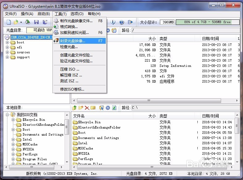Choose 制作光盘映像文件... from Tools menu

click(80, 21)
